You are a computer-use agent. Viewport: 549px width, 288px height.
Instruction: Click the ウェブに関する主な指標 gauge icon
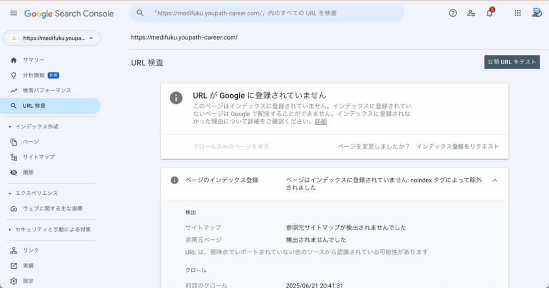pos(13,209)
